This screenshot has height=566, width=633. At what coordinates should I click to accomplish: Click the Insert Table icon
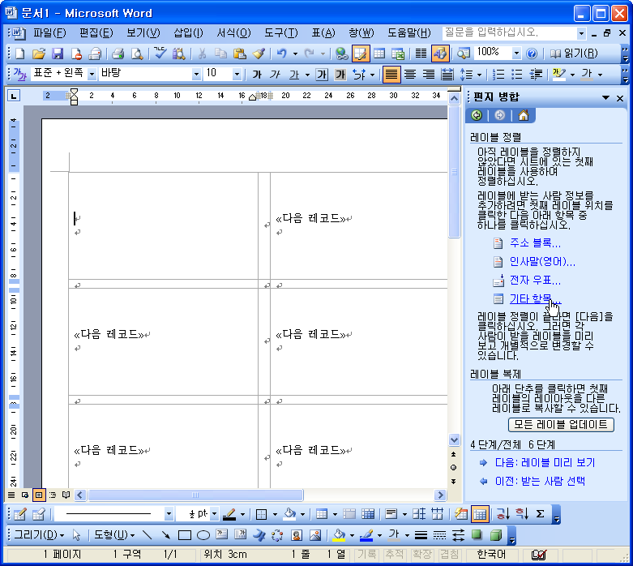click(x=379, y=54)
